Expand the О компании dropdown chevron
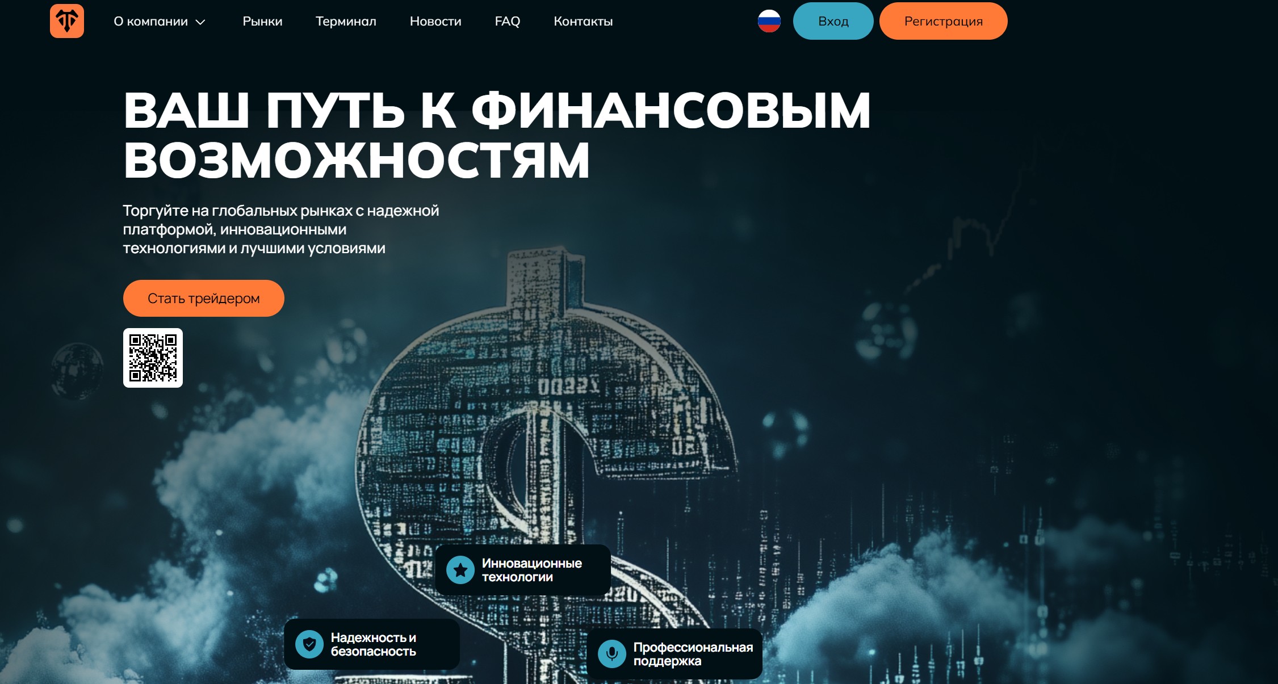This screenshot has height=684, width=1278. click(x=200, y=22)
